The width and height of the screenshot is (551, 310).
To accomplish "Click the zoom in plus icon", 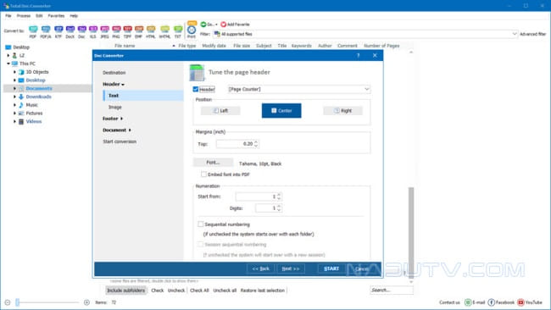I will click(x=86, y=302).
